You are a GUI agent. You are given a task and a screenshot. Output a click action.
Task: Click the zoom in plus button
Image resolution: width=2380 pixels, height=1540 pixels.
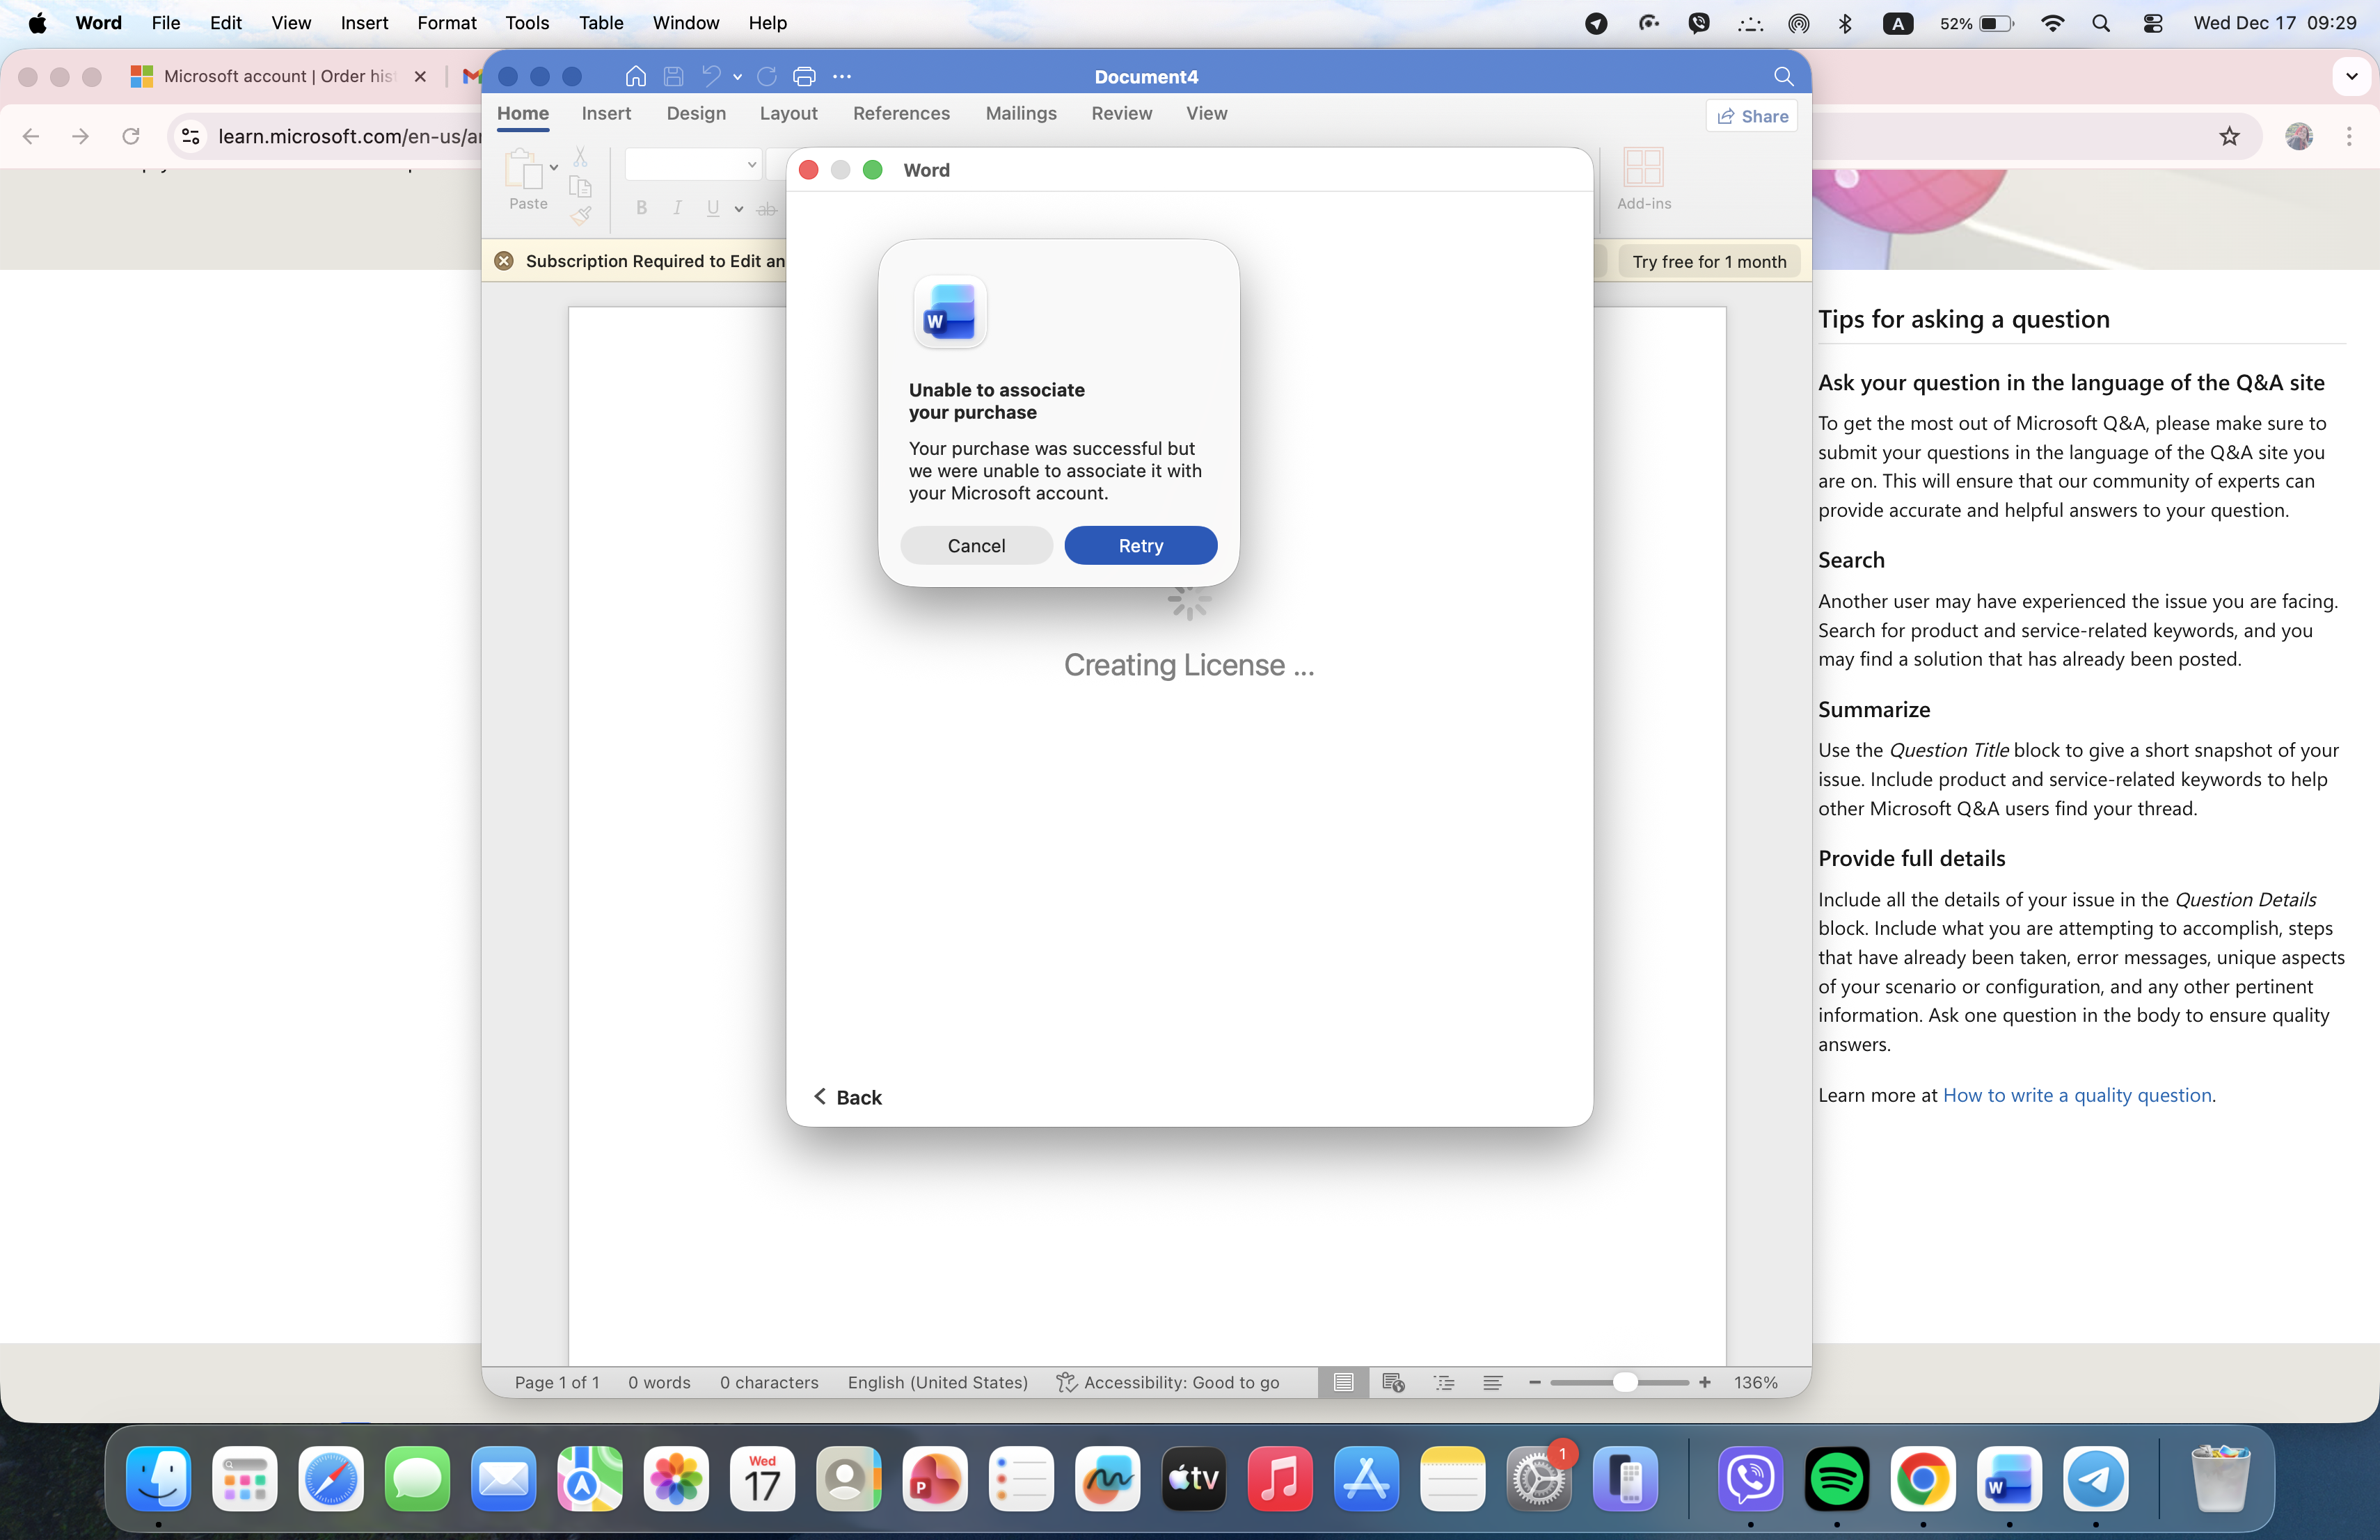(1705, 1382)
